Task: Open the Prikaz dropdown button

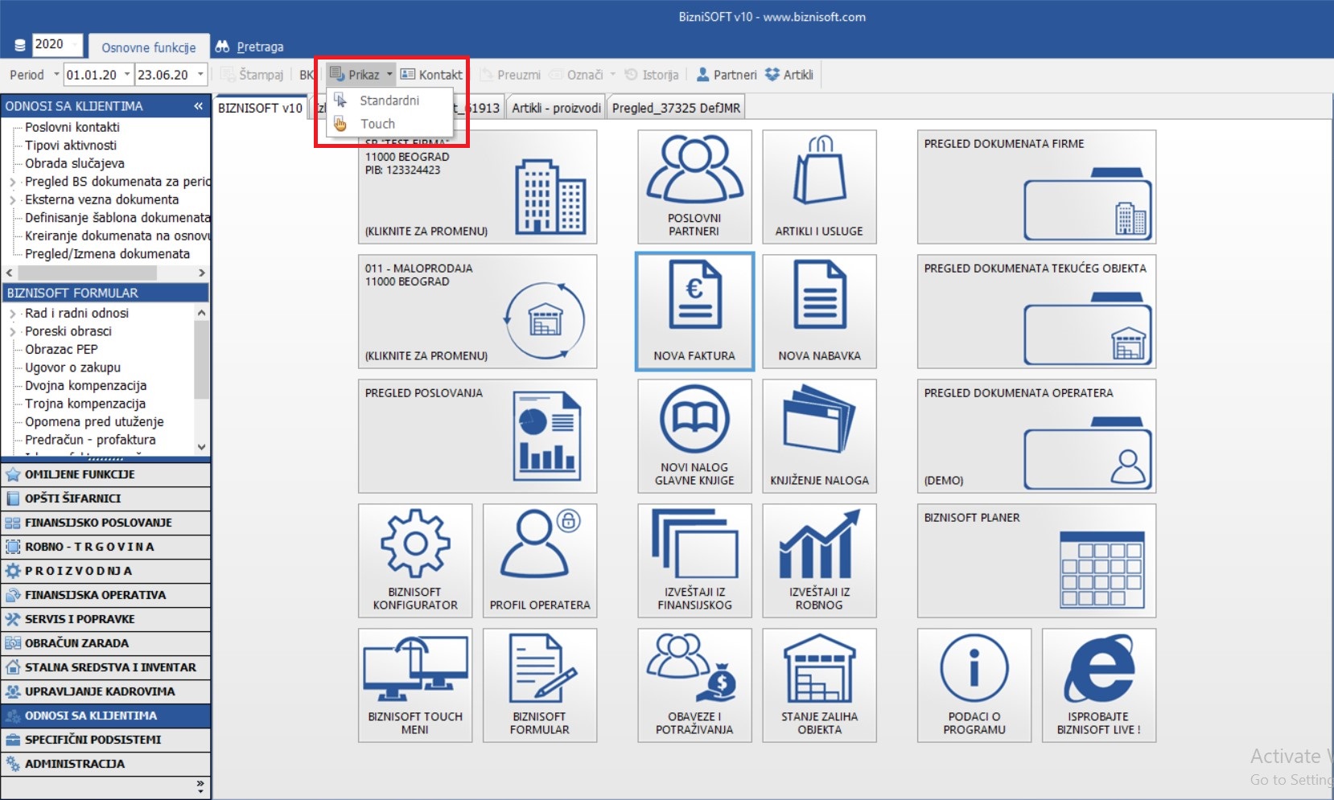Action: click(x=361, y=75)
